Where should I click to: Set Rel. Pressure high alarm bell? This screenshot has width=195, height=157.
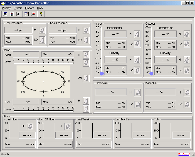point(42,30)
